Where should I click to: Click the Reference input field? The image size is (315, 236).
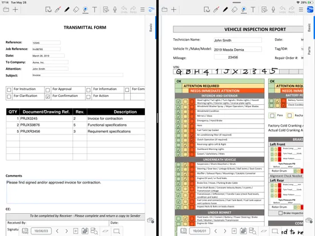(46, 43)
